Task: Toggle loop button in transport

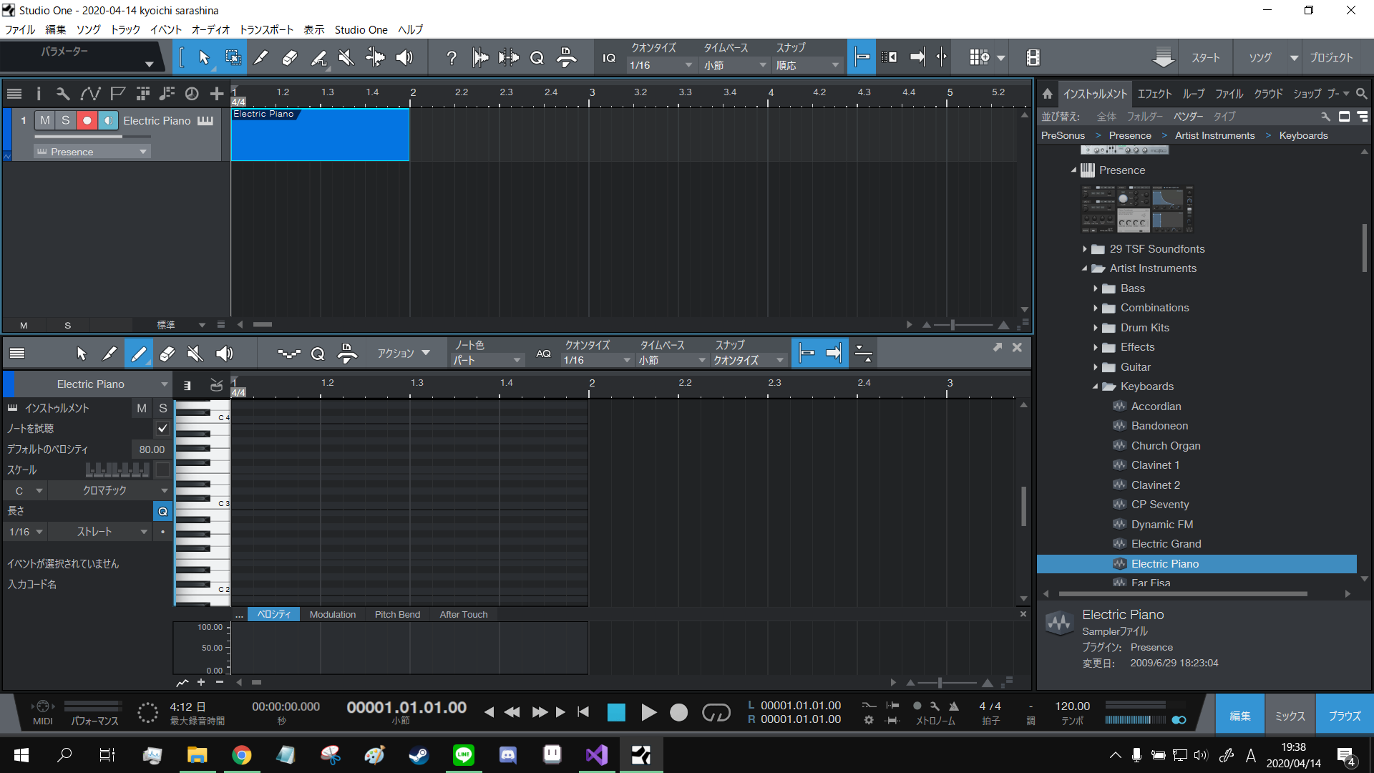Action: tap(716, 712)
